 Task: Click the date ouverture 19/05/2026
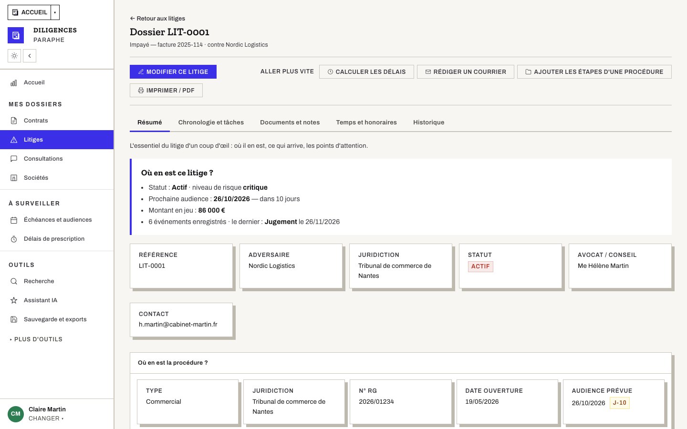[x=482, y=401]
